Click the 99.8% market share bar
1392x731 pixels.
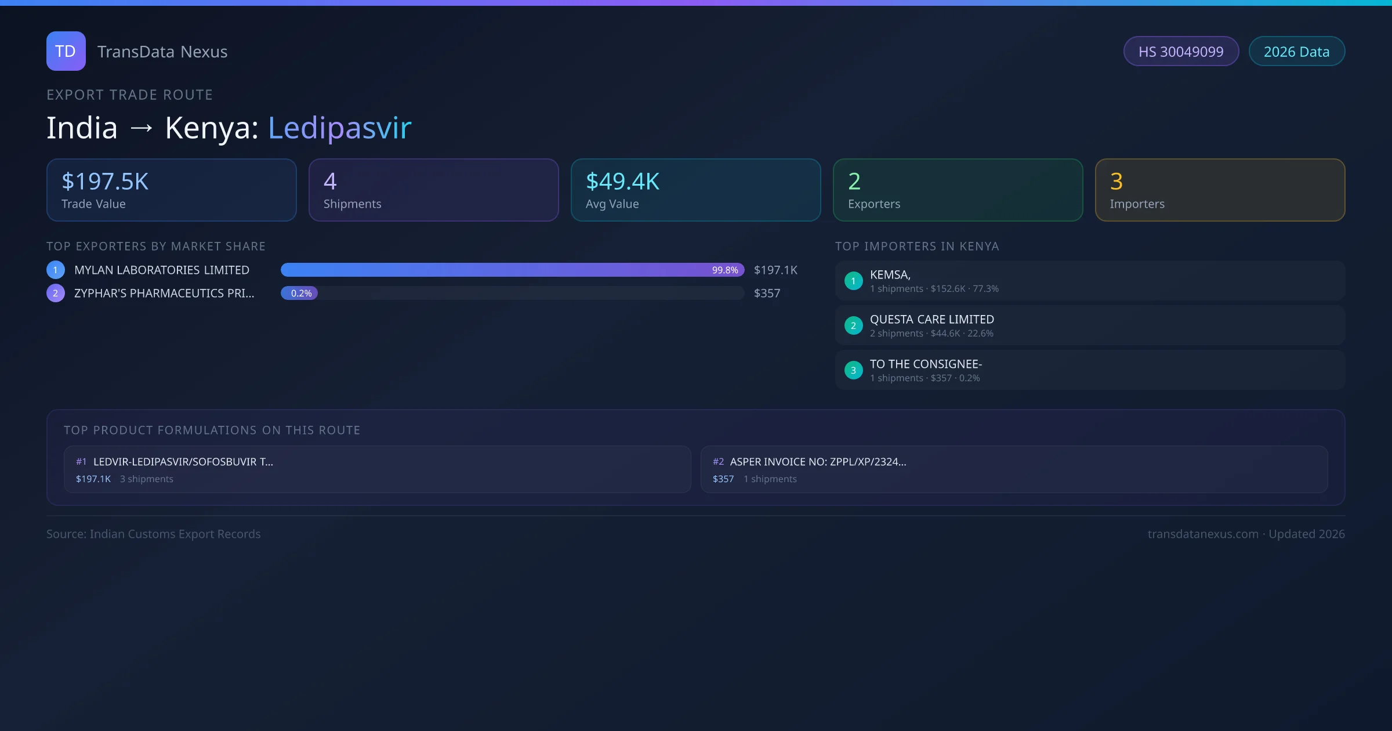point(512,270)
